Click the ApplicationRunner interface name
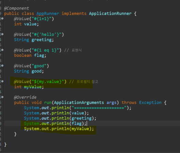Screen dimensions: 180x153 click(x=110, y=14)
